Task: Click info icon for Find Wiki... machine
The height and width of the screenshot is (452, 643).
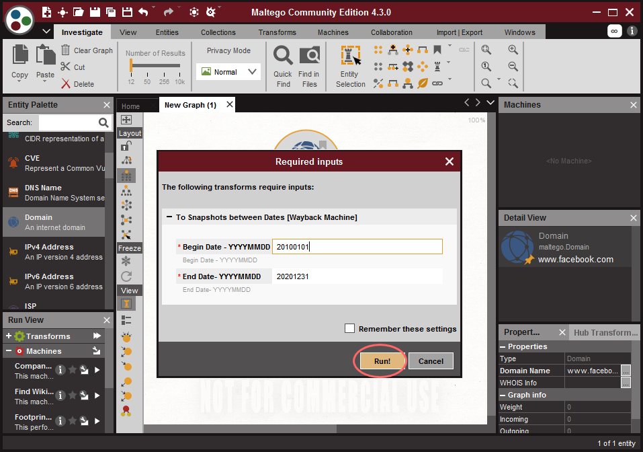Action: [x=60, y=396]
